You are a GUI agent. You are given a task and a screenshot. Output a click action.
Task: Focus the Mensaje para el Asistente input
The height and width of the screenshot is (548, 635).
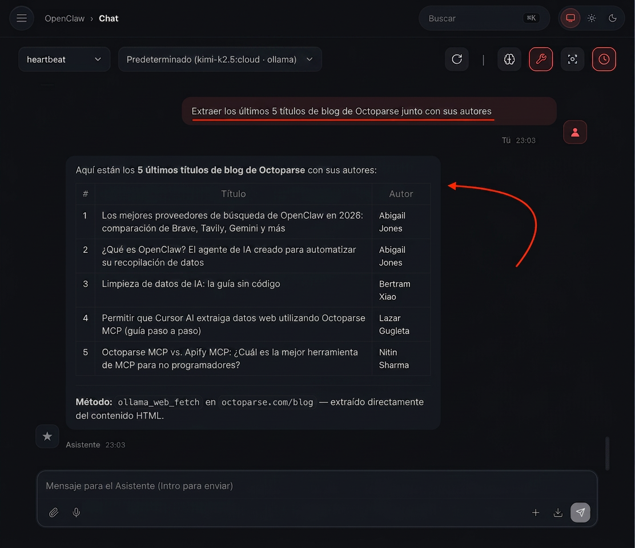point(317,486)
